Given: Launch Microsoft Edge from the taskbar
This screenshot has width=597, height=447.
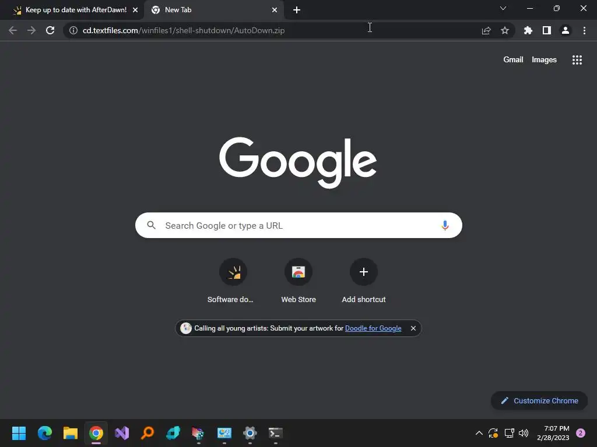Looking at the screenshot, I should coord(44,433).
